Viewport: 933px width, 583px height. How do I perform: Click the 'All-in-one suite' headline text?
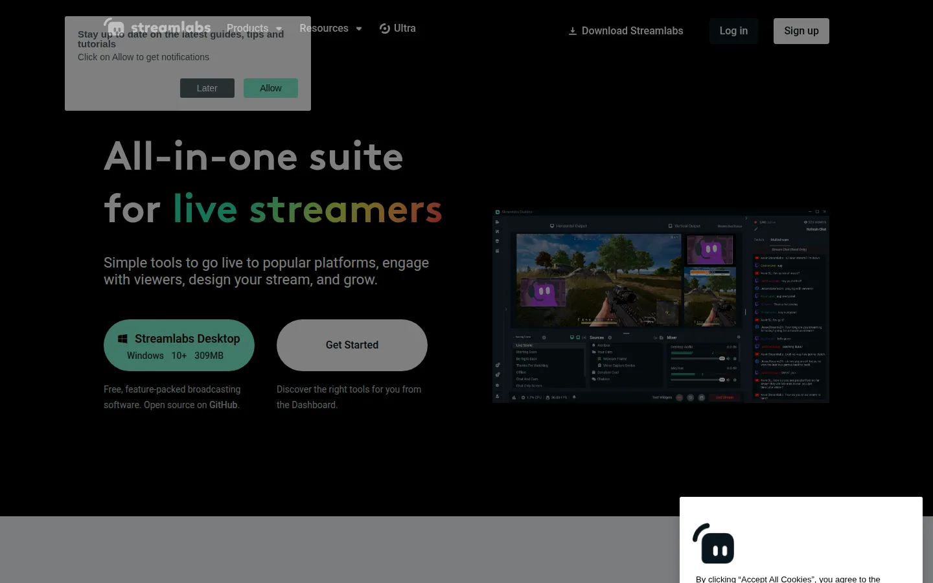click(253, 157)
